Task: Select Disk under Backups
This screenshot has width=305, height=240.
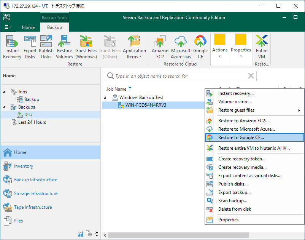Action: point(51,115)
